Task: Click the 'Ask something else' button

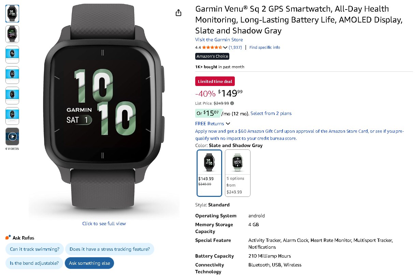Action: (89, 263)
